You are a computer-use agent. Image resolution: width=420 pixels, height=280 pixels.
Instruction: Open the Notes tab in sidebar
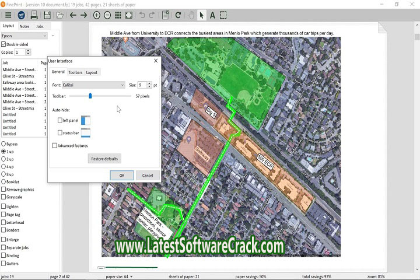click(x=24, y=26)
